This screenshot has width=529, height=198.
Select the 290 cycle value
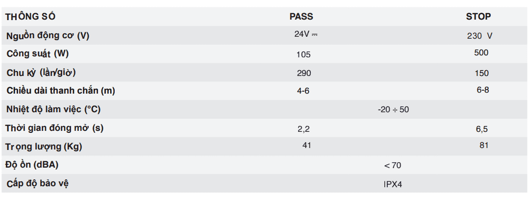(304, 73)
